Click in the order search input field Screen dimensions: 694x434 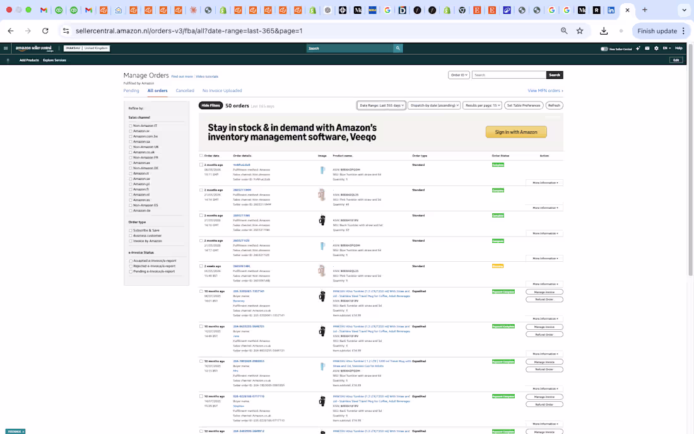[509, 75]
